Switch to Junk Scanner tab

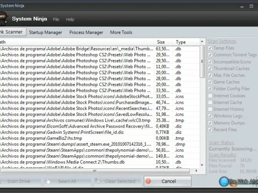tap(13, 32)
